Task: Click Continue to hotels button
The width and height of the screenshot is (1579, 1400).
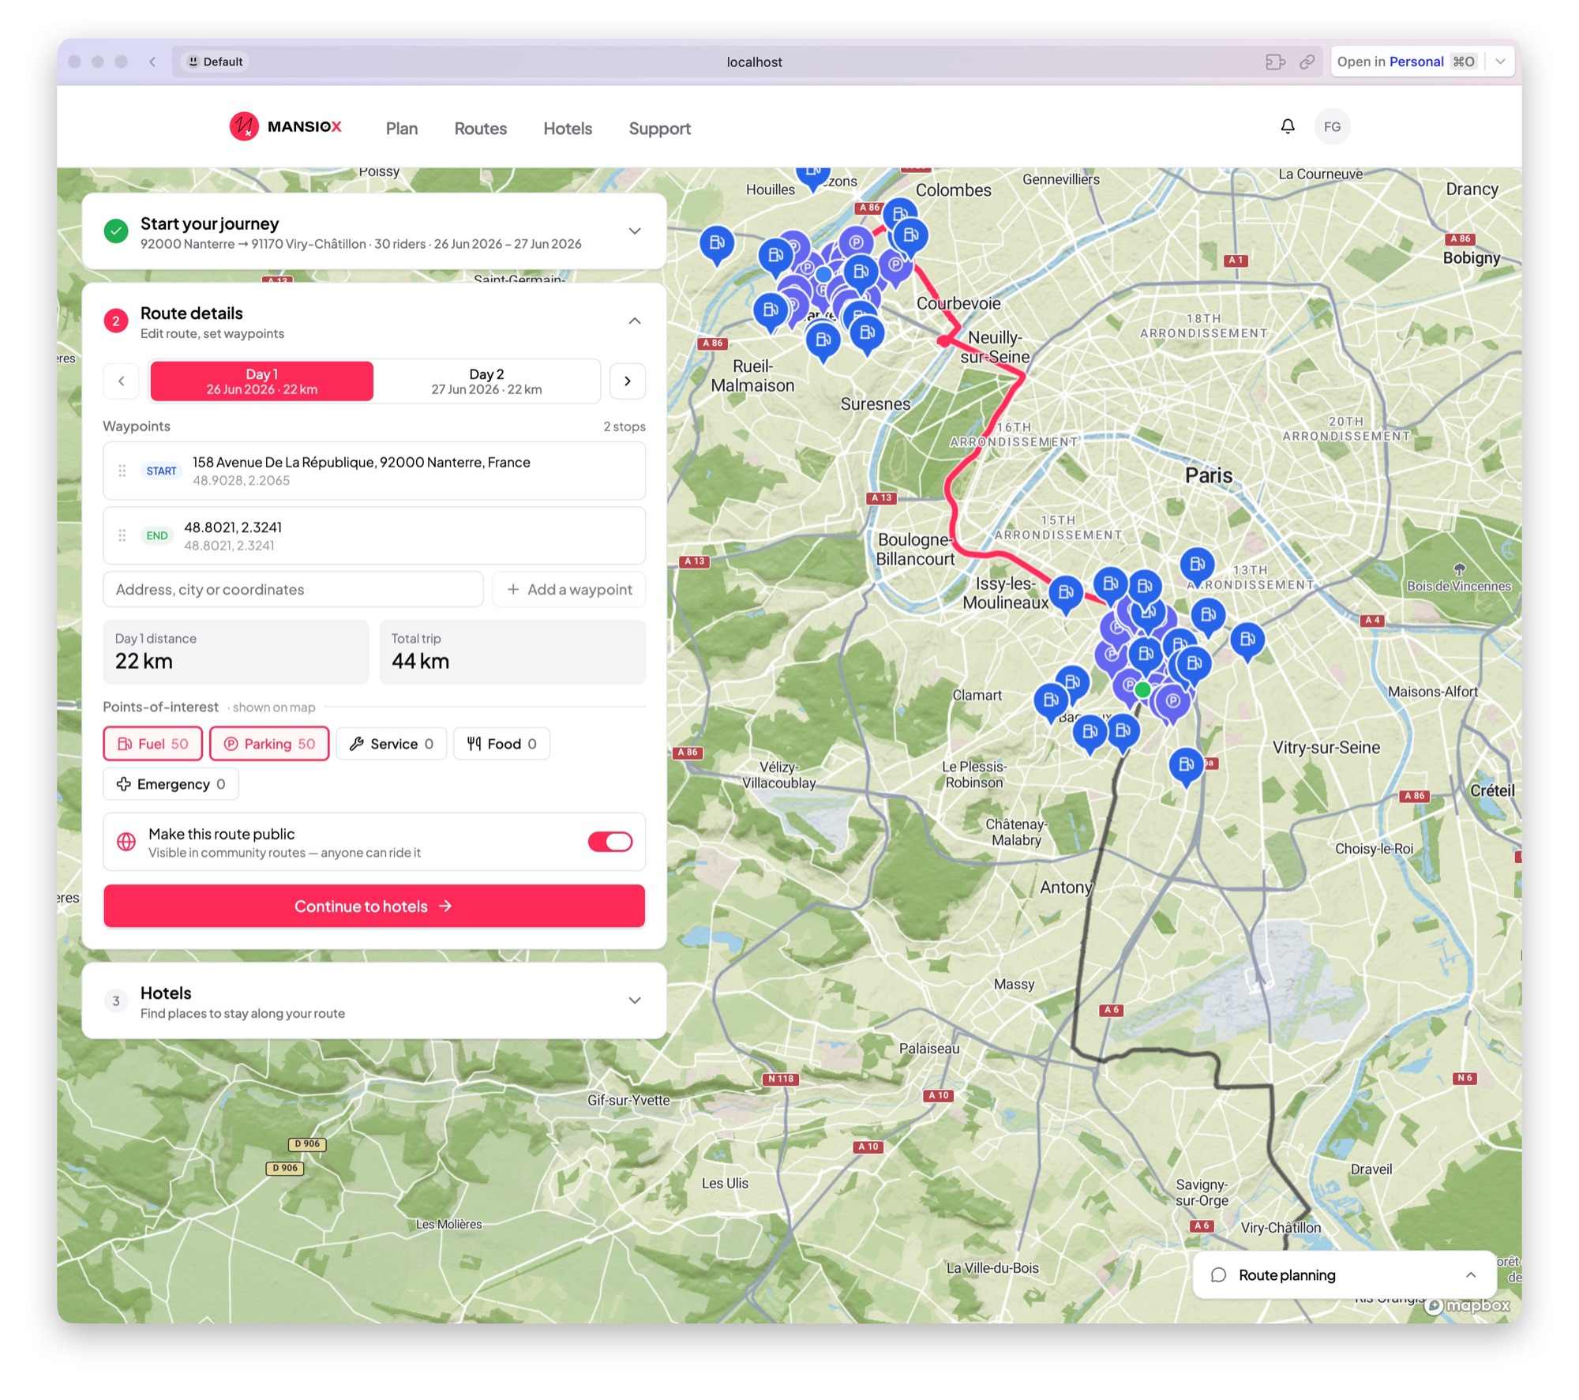Action: point(374,906)
